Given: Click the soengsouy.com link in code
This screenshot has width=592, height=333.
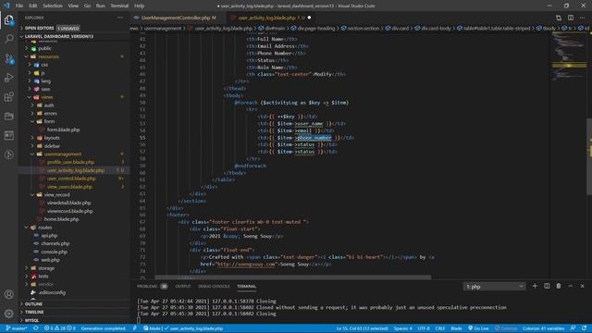Looking at the screenshot, I should pos(245,265).
